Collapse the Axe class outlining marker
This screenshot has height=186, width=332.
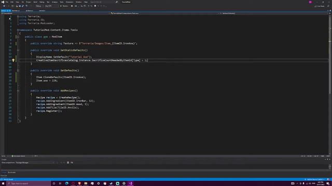[18, 37]
